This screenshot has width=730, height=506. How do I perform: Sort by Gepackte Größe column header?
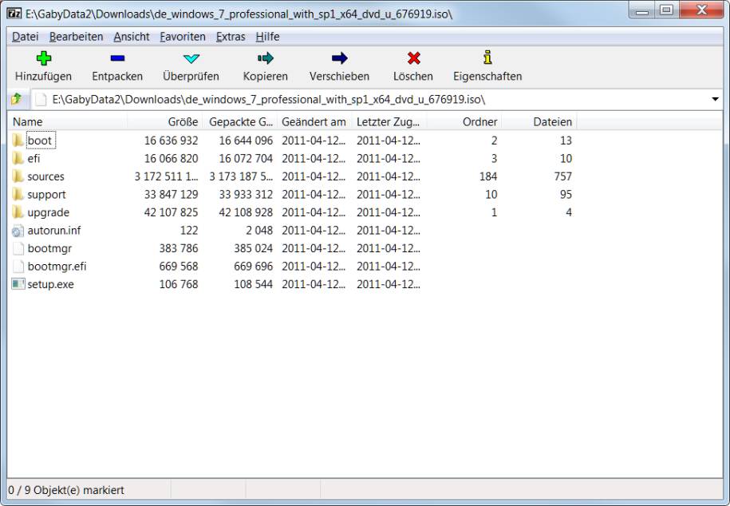click(240, 121)
